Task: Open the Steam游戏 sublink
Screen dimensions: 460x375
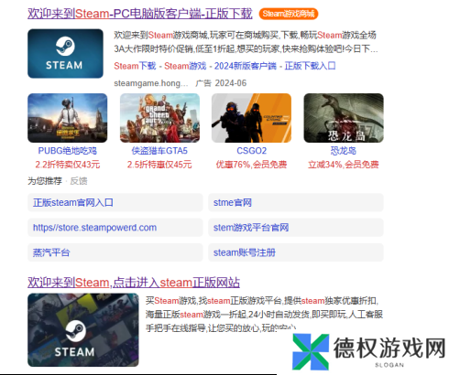Action: (x=185, y=66)
